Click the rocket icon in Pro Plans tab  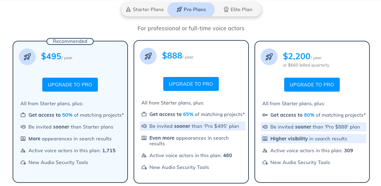coord(179,9)
